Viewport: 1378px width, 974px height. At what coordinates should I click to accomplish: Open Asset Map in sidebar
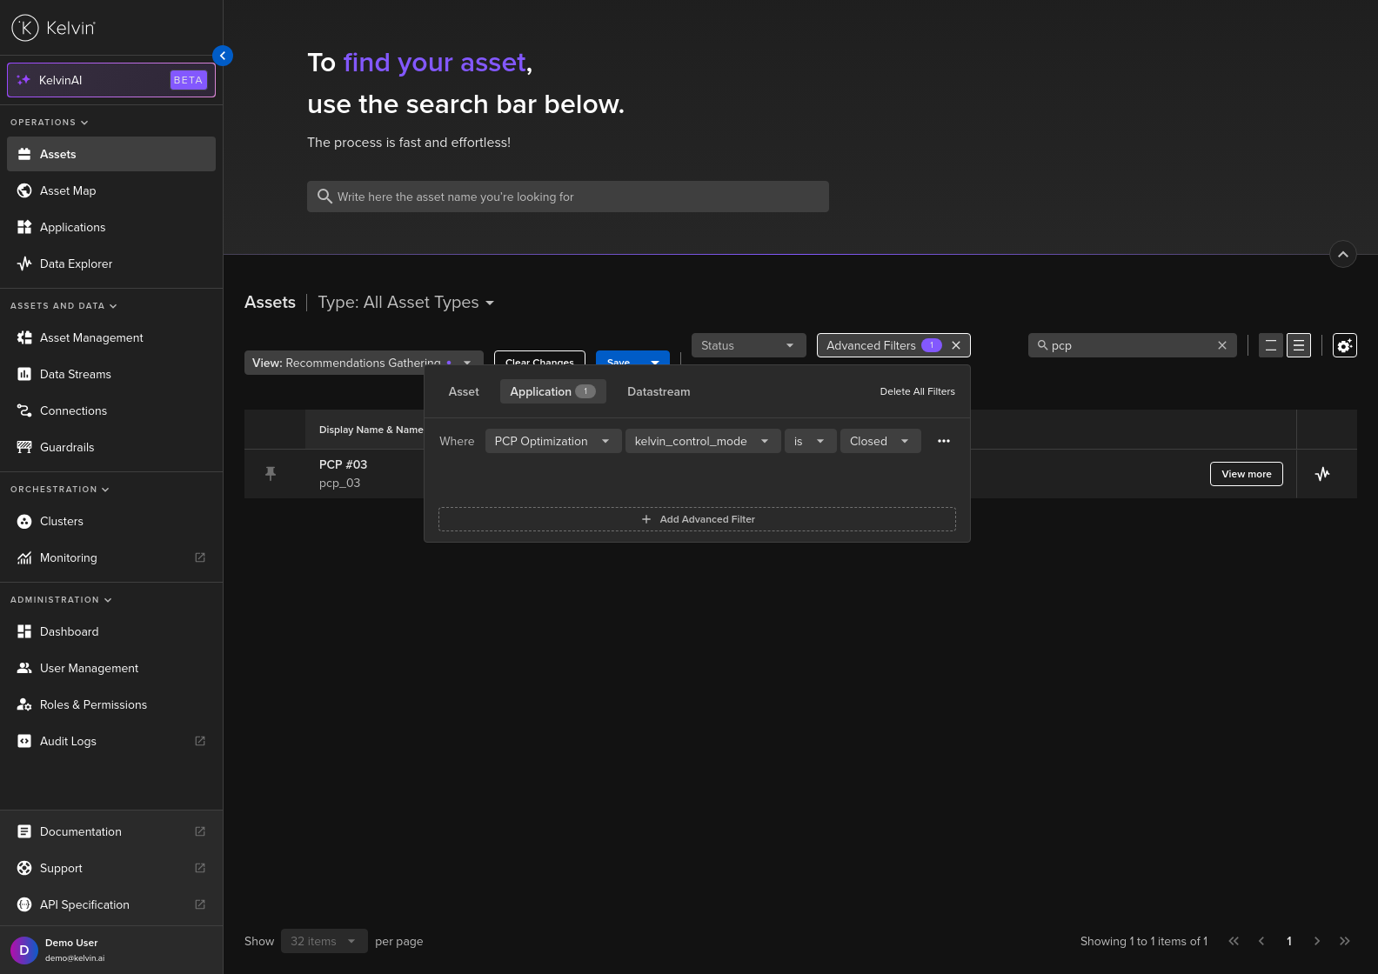pos(68,191)
